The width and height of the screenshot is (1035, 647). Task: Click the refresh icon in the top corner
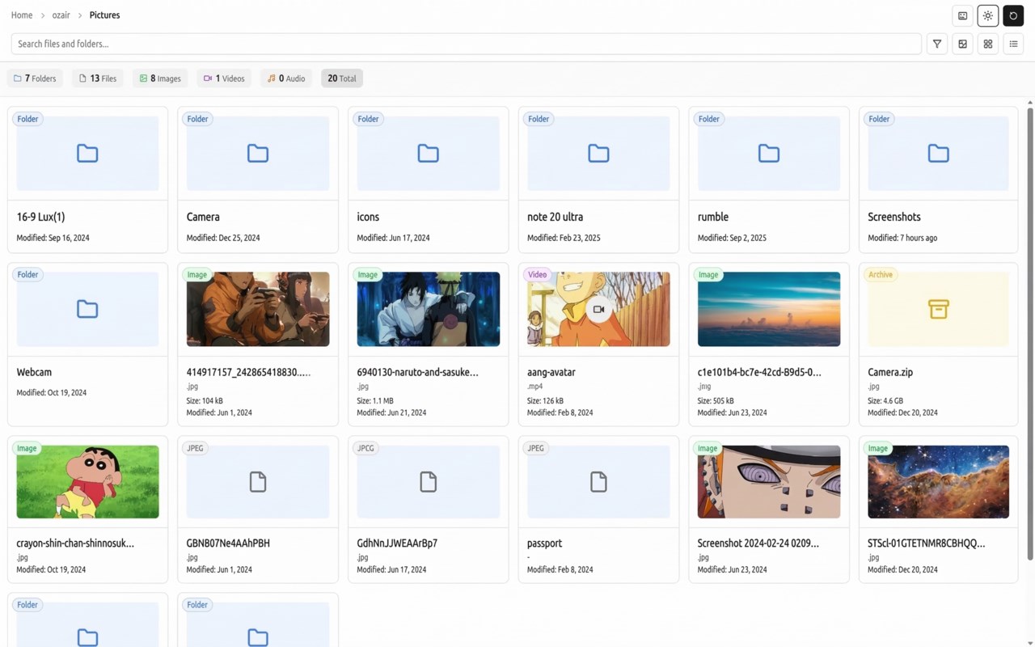tap(1013, 15)
